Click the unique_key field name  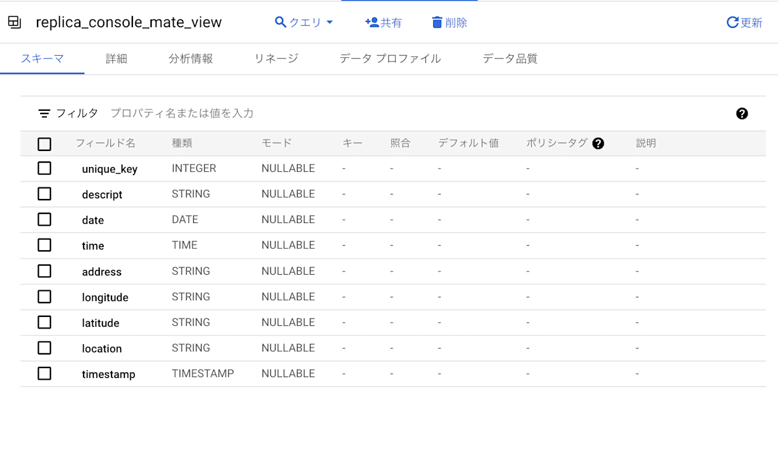[110, 169]
